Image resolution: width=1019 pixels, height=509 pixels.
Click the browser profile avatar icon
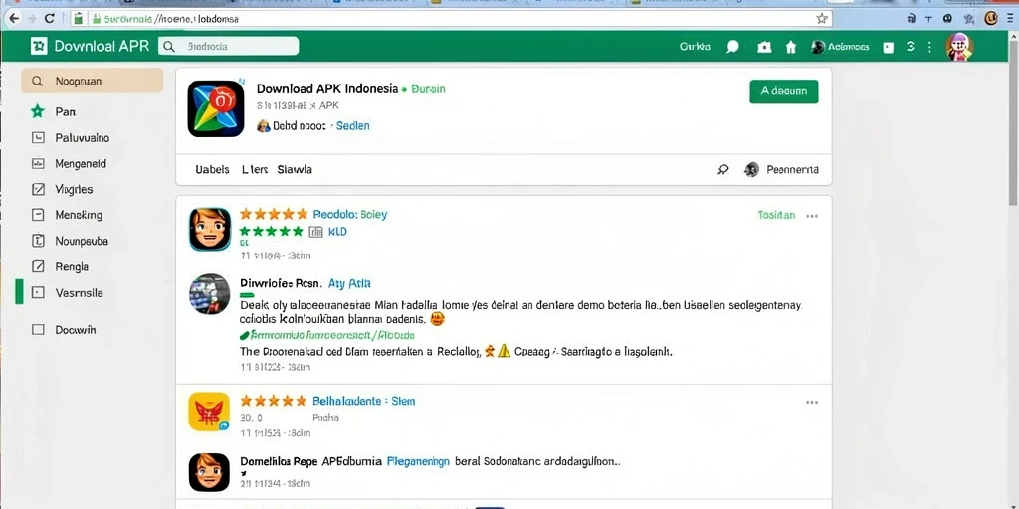point(990,18)
